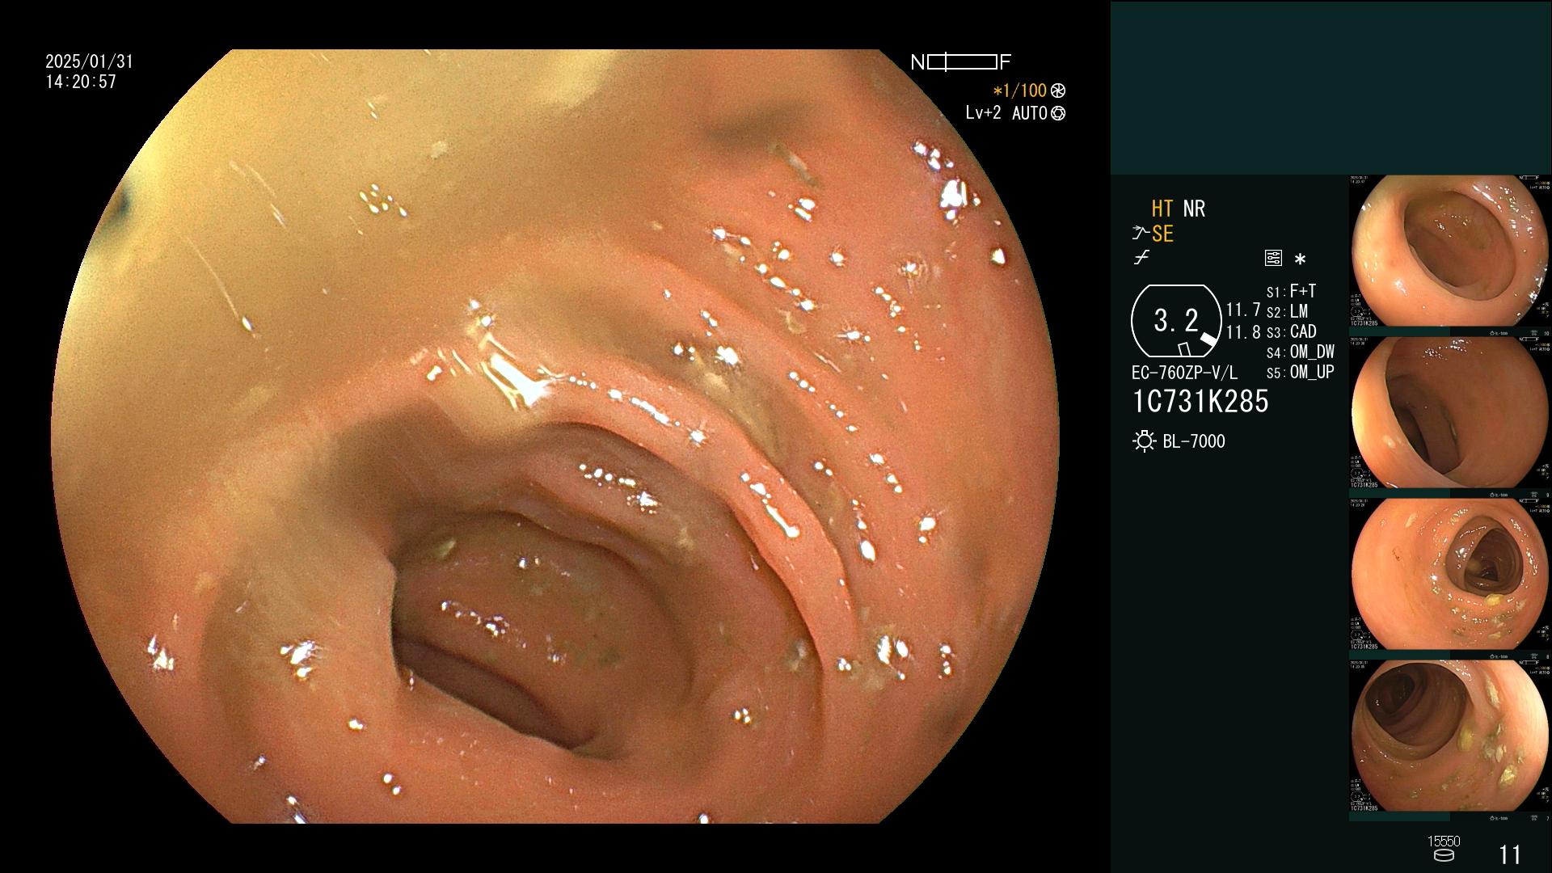Click the asterisk icon beside the sliders icon
Image resolution: width=1552 pixels, height=873 pixels.
tap(1300, 259)
